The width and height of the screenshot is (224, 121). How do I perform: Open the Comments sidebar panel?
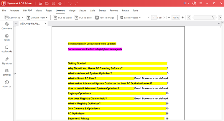click(7, 26)
